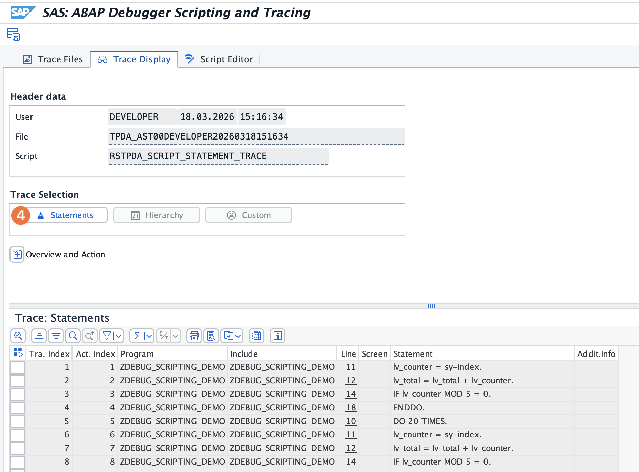The width and height of the screenshot is (639, 472).
Task: Expand the Overview and Action section
Action: tap(17, 254)
